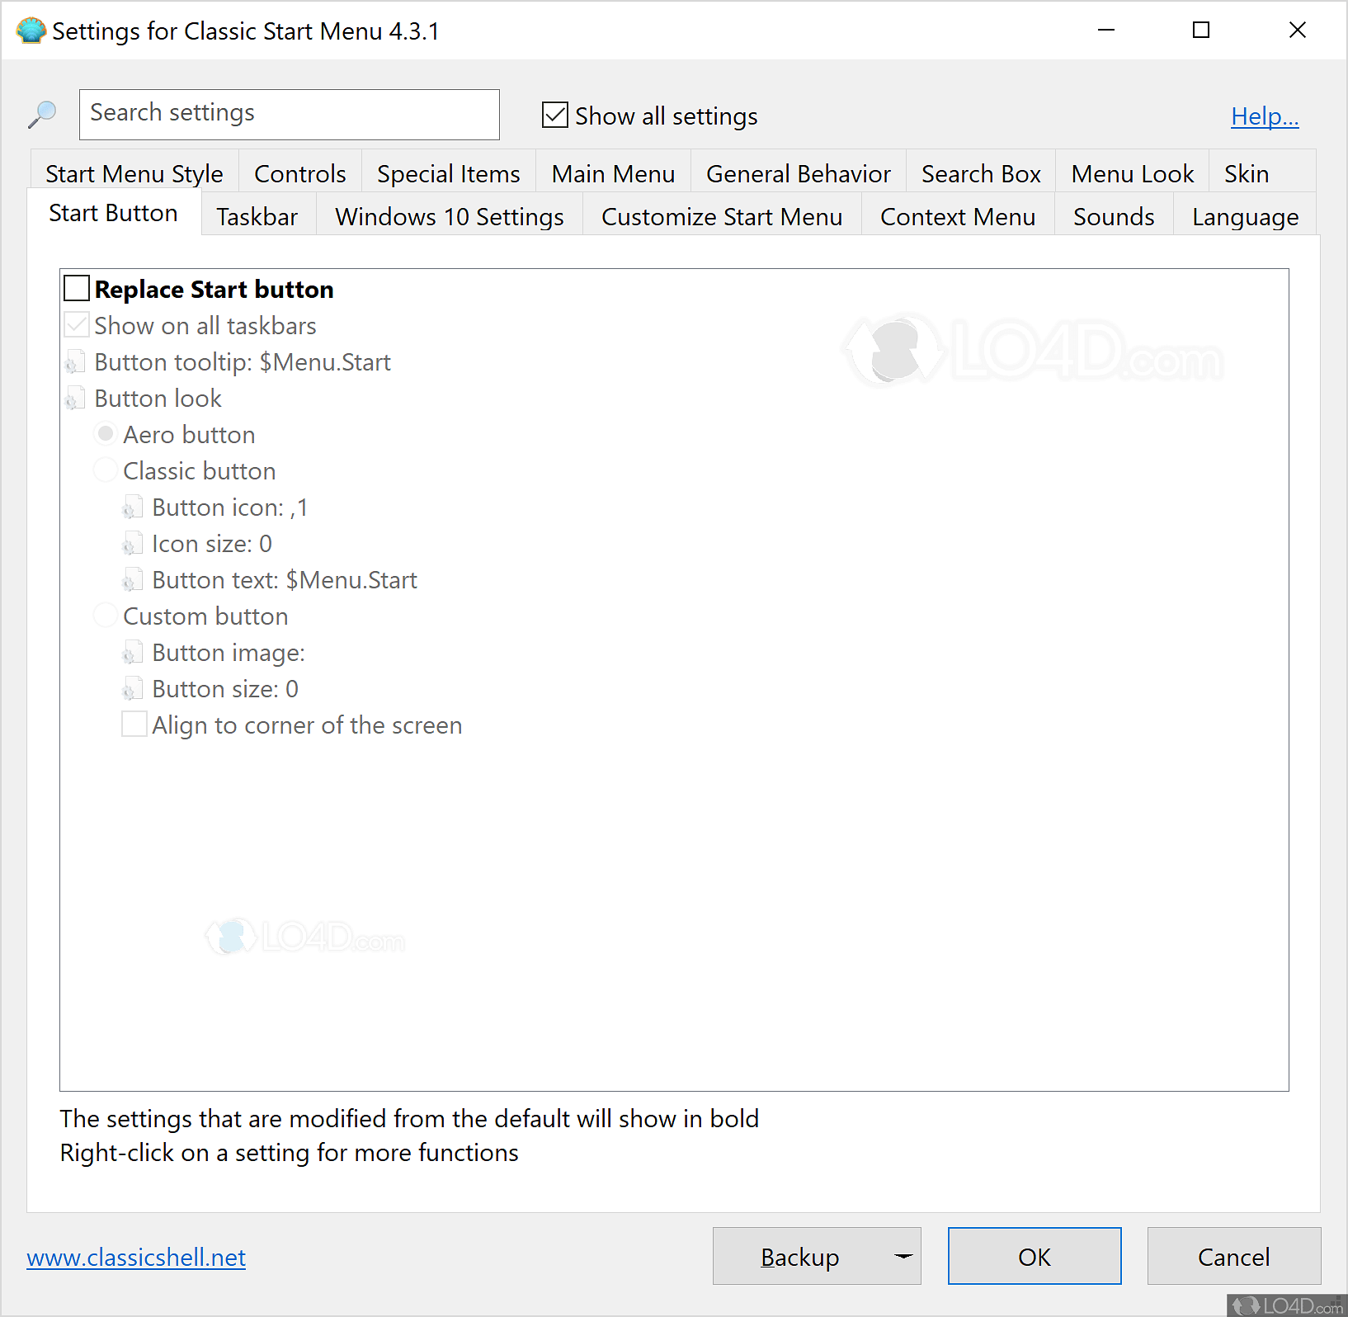Click the 'Button look' setting text
The width and height of the screenshot is (1348, 1317).
(x=158, y=399)
